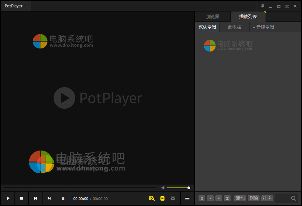Open the playlist search icon in control bar
Screen dimensions: 302x206
pyautogui.click(x=152, y=198)
